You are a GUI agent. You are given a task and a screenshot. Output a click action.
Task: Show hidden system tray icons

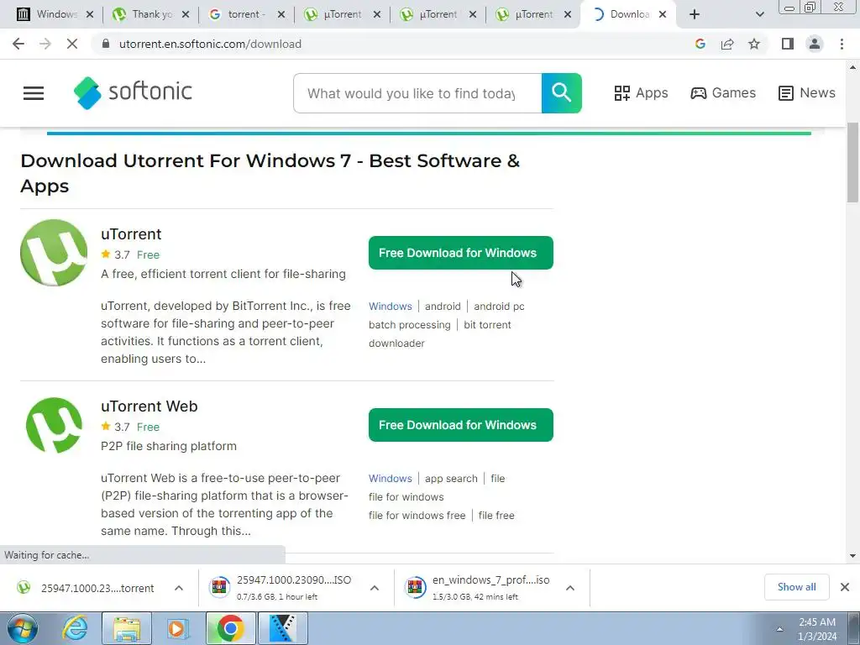click(x=779, y=629)
